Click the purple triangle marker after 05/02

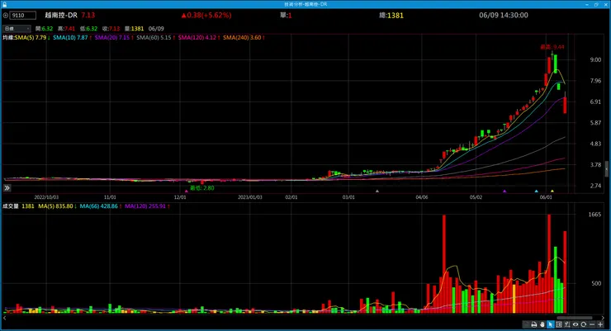(504, 192)
